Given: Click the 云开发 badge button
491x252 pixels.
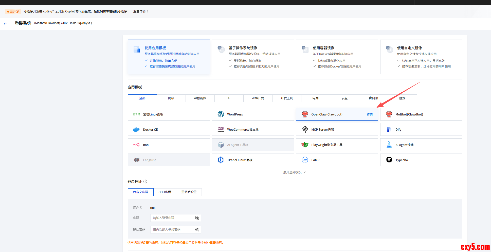Looking at the screenshot, I should 13,11.
